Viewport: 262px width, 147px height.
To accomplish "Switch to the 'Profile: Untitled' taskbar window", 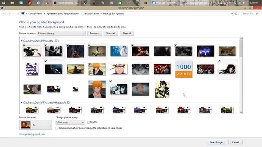I will pos(66,3).
